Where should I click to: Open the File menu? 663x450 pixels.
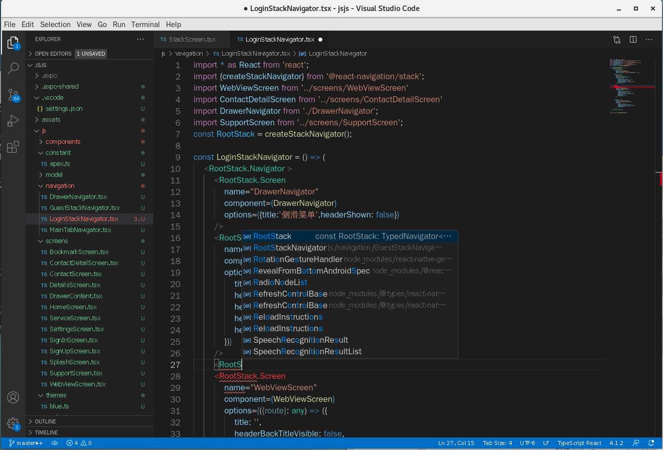10,25
